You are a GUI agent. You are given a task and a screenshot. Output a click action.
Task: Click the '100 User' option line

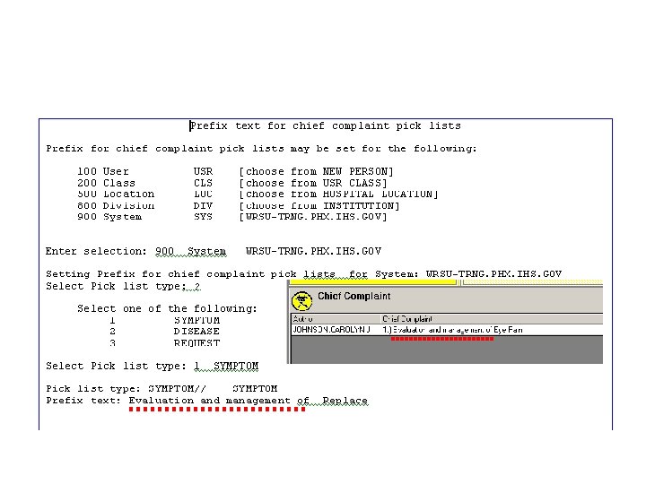tap(103, 171)
